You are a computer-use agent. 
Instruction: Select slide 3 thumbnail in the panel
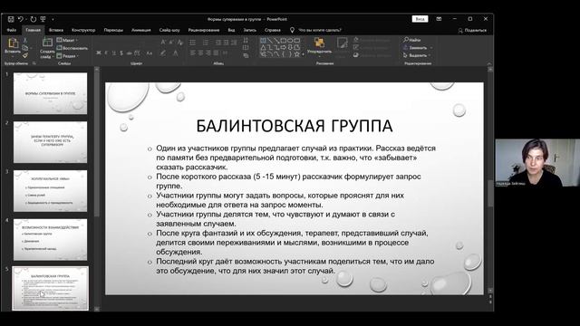tap(51, 191)
